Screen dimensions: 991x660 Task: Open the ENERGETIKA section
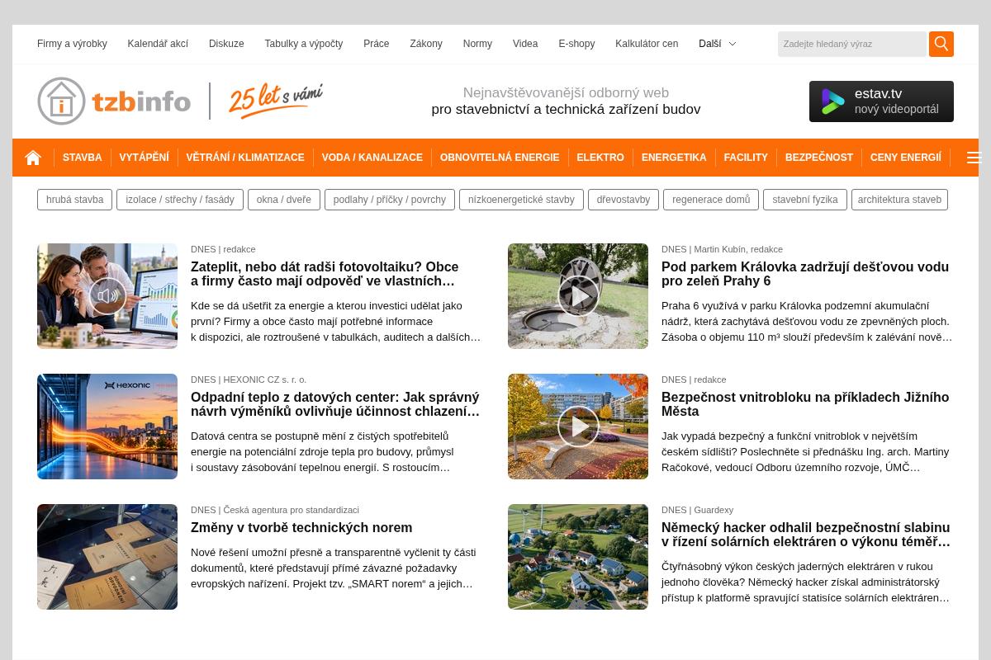click(x=674, y=158)
